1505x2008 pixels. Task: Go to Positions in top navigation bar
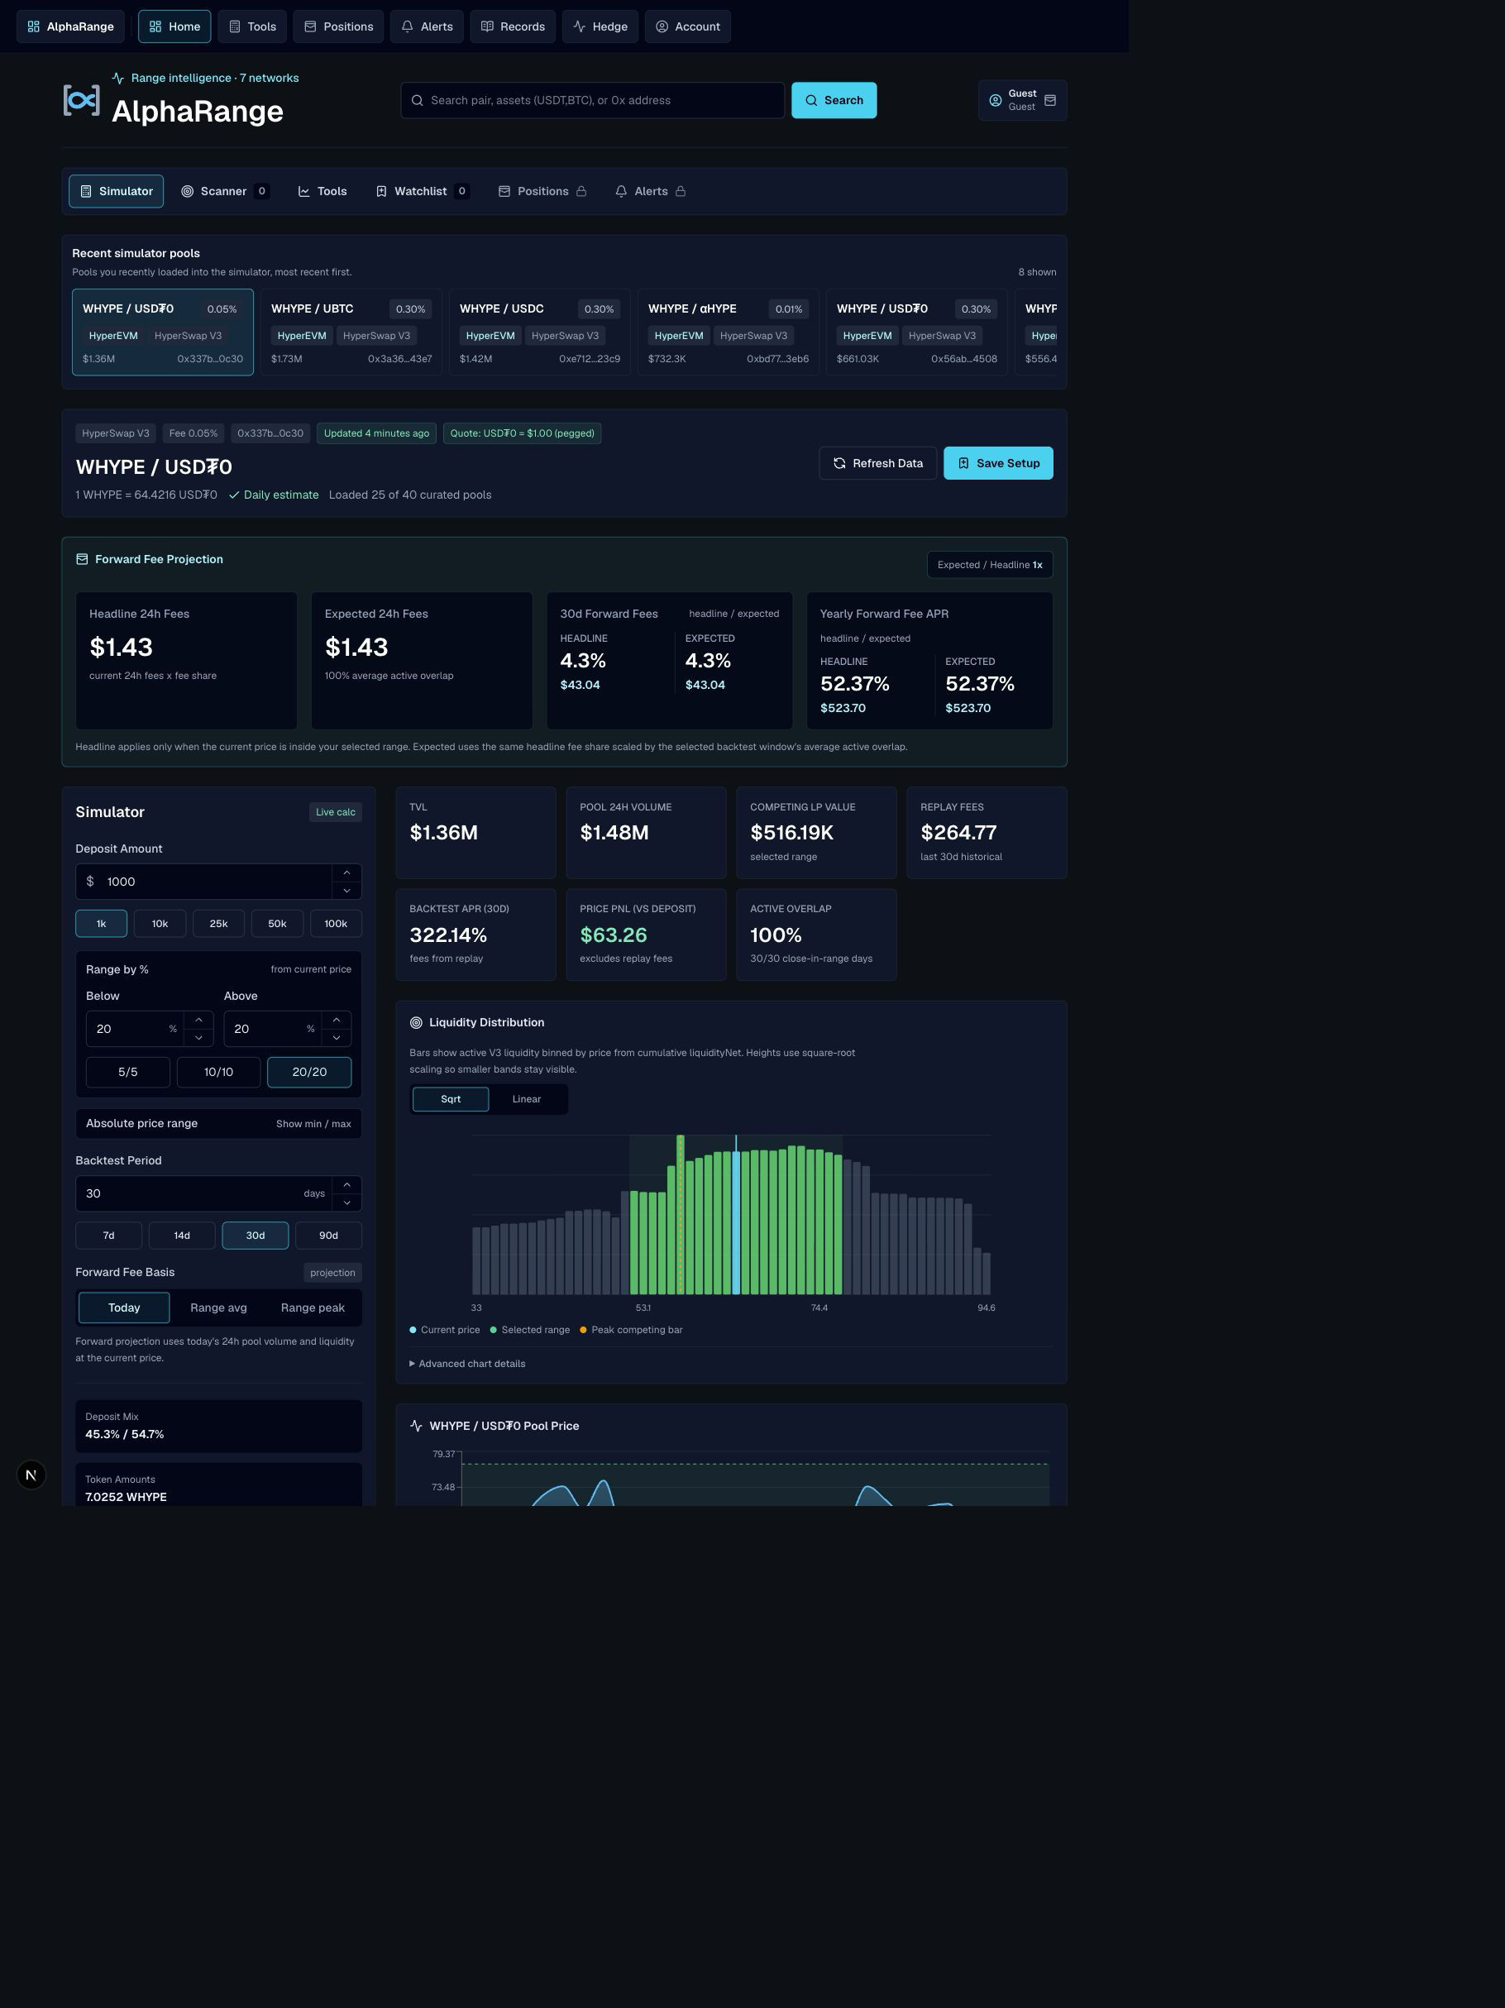[x=338, y=26]
